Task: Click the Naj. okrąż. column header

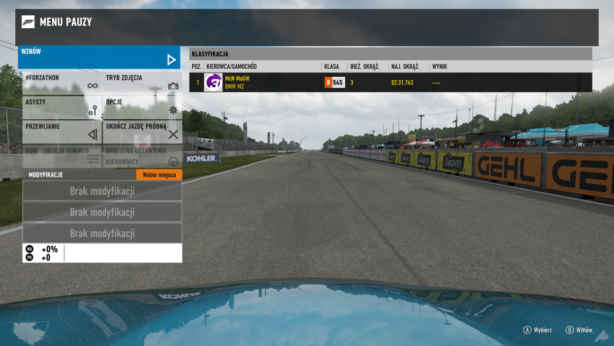Action: point(405,66)
